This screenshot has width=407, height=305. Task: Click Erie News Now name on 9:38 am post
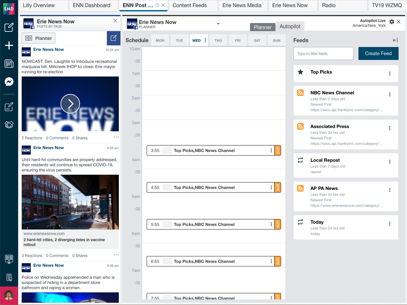coord(49,265)
